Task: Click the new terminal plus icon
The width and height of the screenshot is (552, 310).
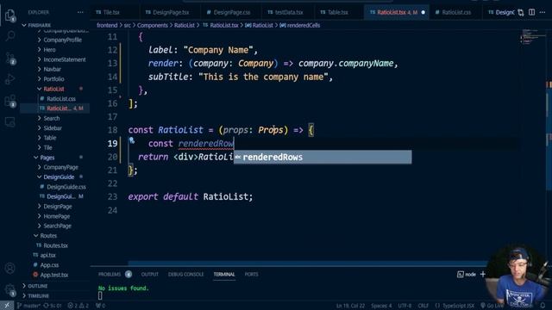Action: (483, 274)
